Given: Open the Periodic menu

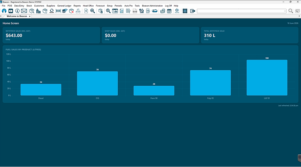Looking at the screenshot, I should [119, 6].
